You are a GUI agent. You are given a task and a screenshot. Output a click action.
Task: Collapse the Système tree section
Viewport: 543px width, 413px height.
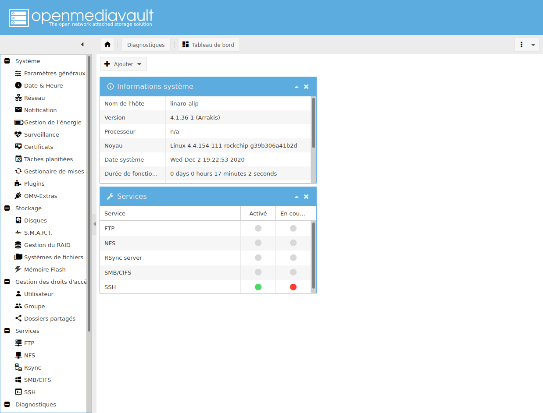pos(7,61)
